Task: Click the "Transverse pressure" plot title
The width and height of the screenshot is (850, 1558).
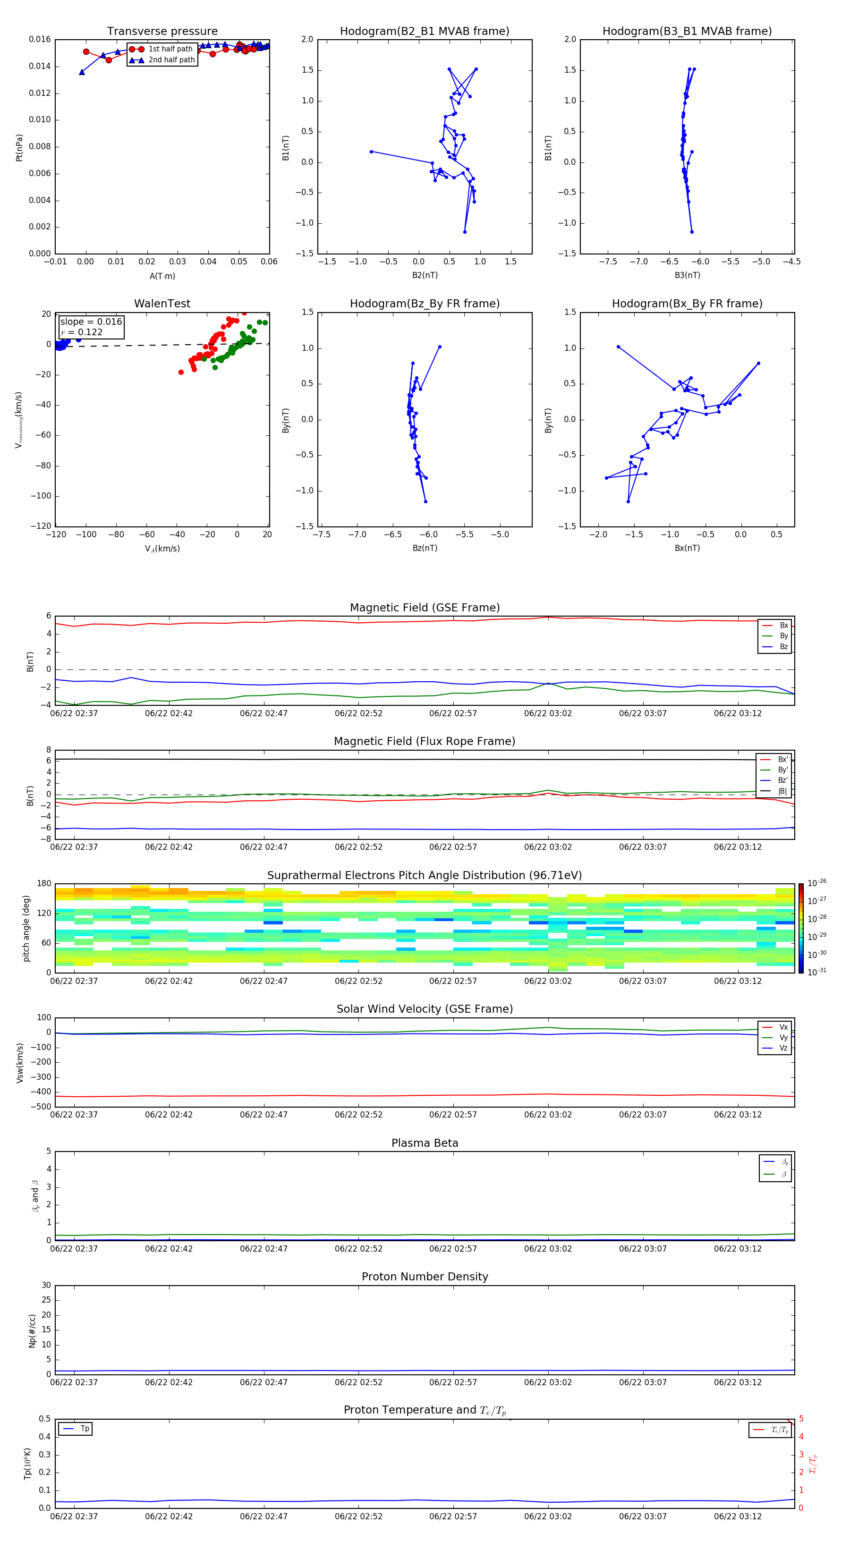Action: [162, 31]
